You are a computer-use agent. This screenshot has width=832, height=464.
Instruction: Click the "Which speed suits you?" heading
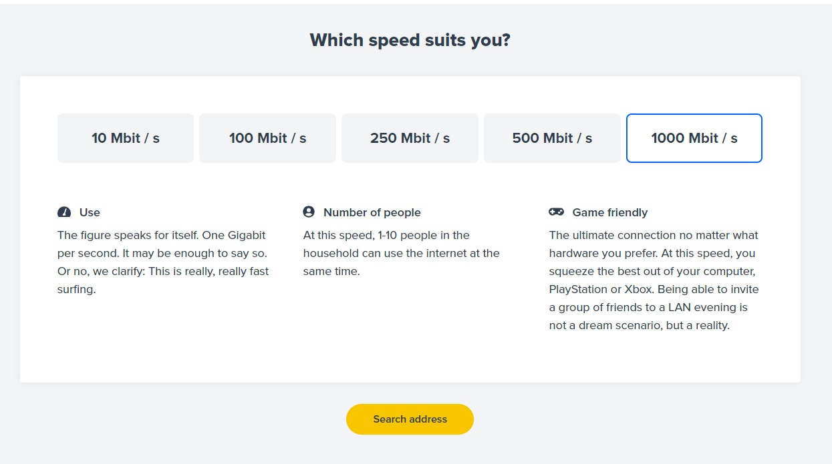(410, 40)
